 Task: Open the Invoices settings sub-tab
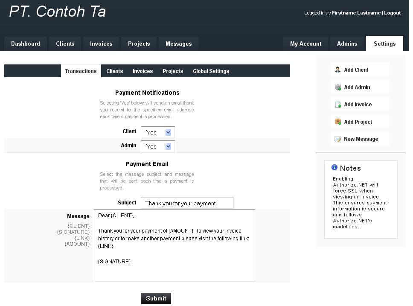pyautogui.click(x=143, y=71)
